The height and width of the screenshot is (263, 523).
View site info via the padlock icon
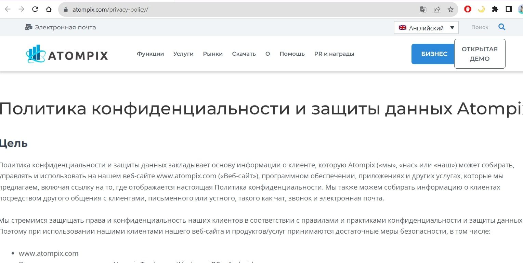point(66,10)
